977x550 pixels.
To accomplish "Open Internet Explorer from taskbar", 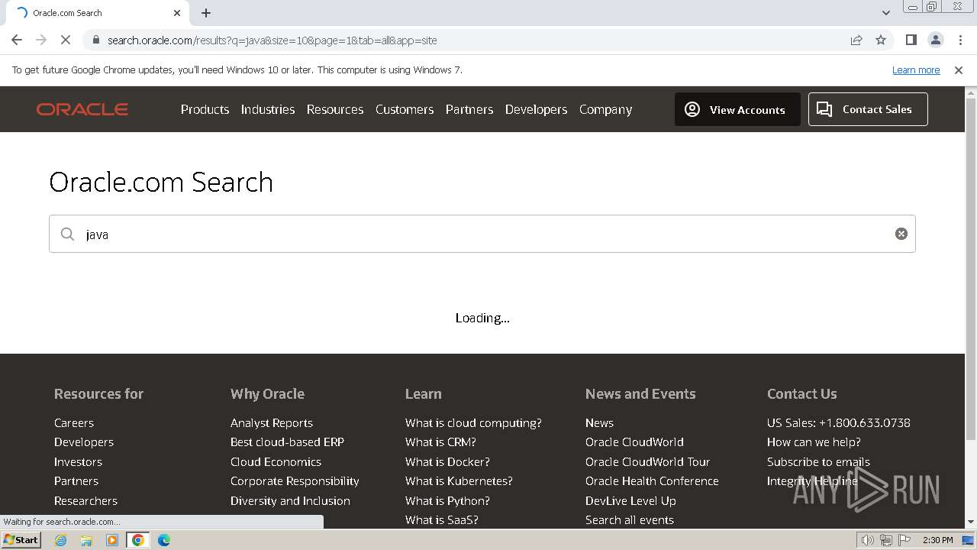I will pyautogui.click(x=60, y=540).
